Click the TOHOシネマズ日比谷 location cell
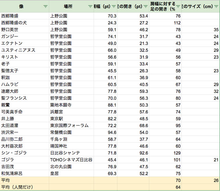Viewport: 220px width, 191px height. (x=71, y=160)
